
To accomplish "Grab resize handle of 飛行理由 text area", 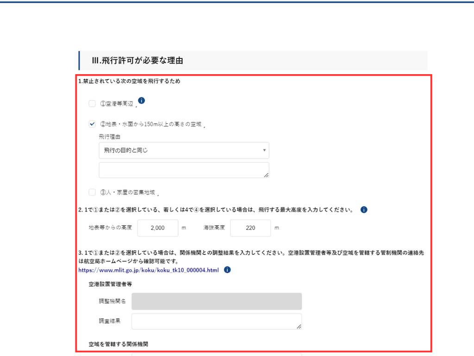I will (266, 175).
